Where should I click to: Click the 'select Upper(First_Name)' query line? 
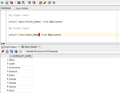[x=36, y=22]
